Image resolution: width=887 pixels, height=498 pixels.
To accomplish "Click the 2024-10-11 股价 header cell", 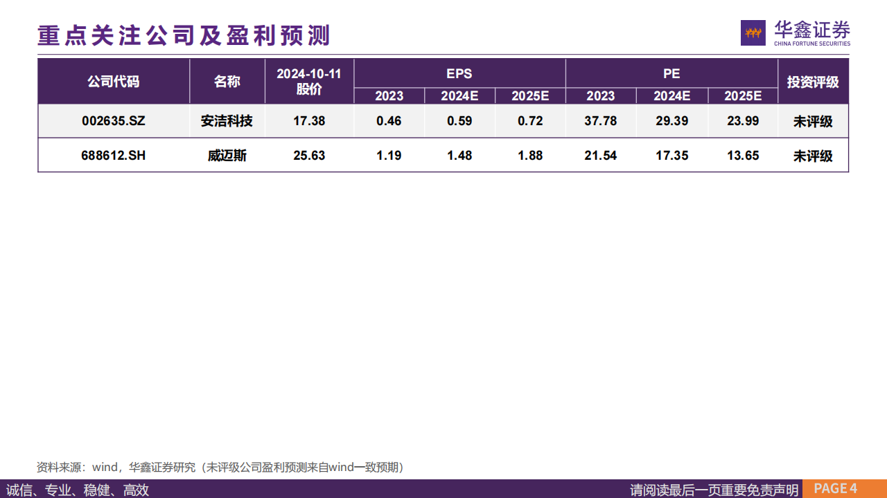I will pyautogui.click(x=309, y=82).
